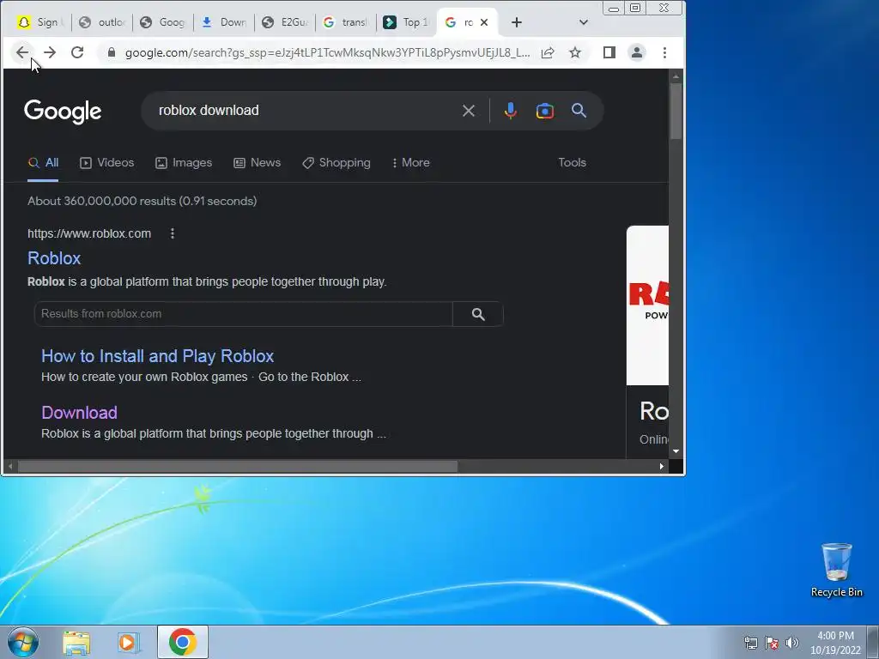
Task: Expand the More search filters menu
Action: click(411, 162)
